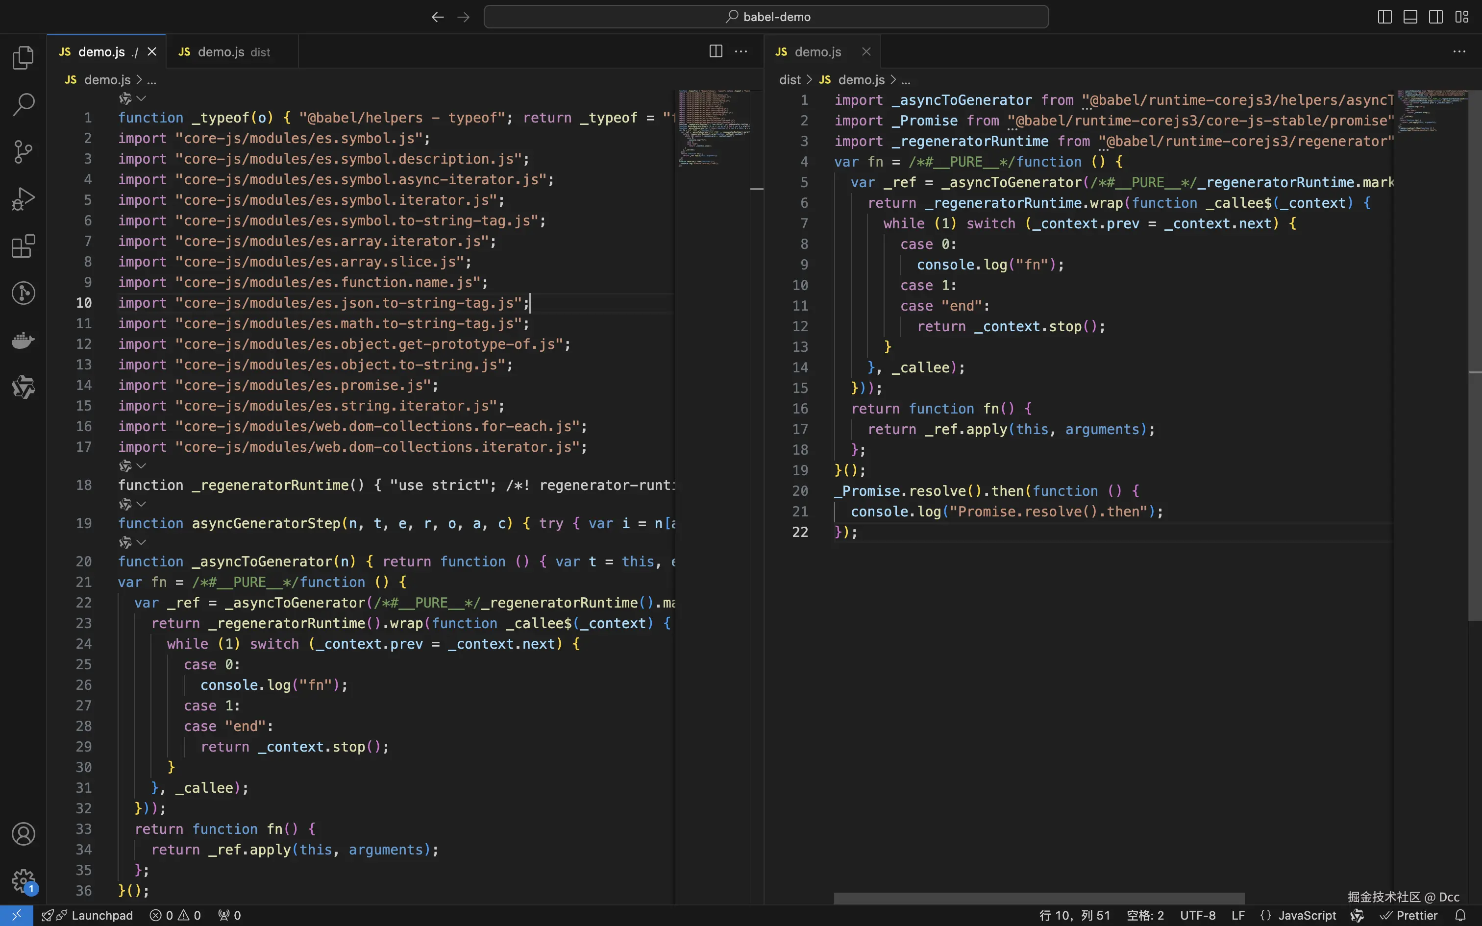Open the left editor group's more actions menu
This screenshot has height=926, width=1482.
tap(741, 51)
